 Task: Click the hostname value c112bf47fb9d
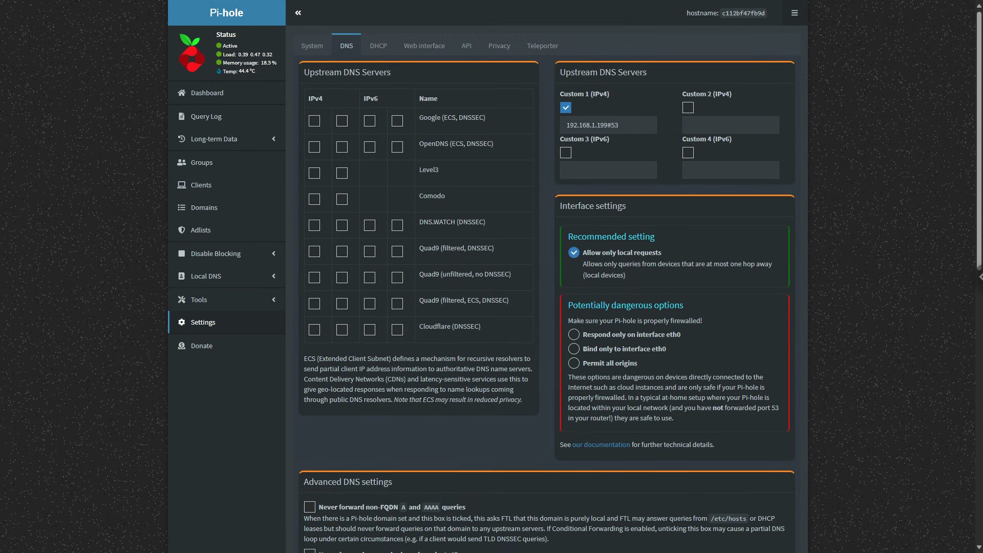[743, 13]
